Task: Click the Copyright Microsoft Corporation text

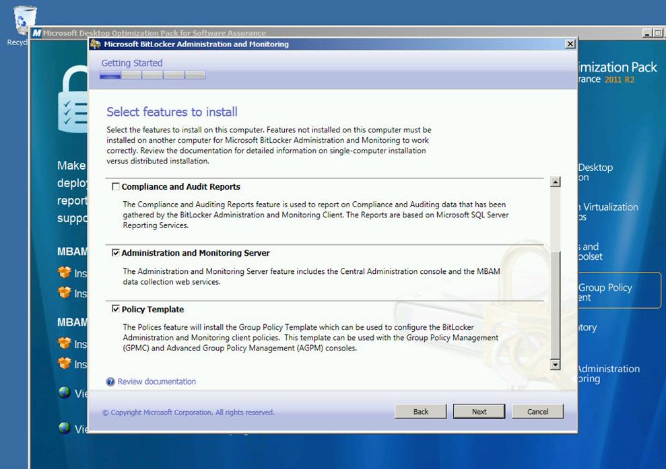Action: click(x=188, y=412)
